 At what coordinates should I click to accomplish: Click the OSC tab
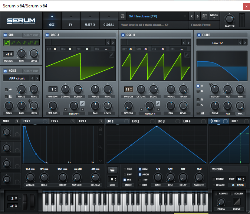click(52, 21)
